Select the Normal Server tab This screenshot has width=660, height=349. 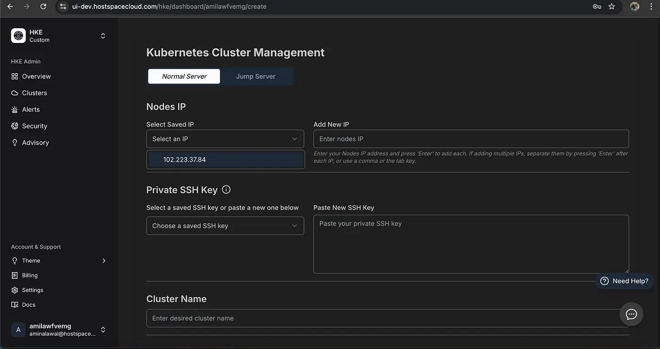184,76
